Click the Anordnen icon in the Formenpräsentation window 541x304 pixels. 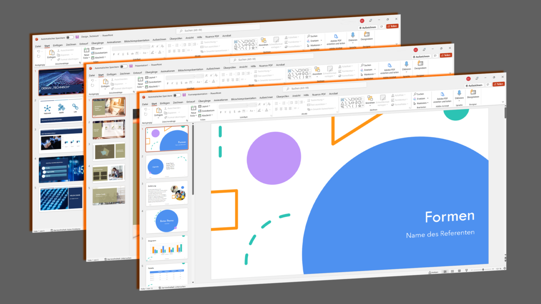click(370, 98)
